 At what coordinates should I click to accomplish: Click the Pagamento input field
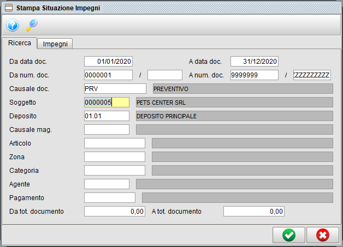(x=109, y=197)
